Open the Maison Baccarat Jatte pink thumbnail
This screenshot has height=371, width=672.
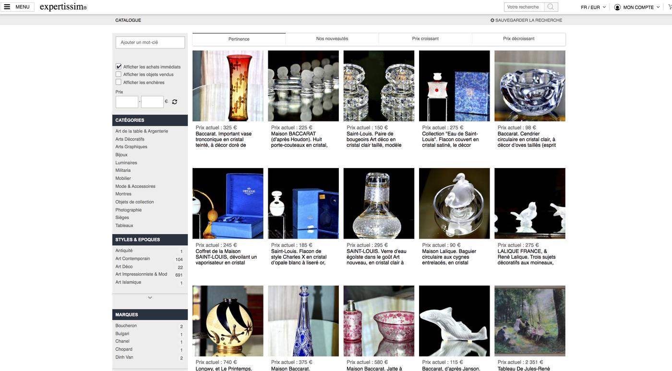[379, 321]
